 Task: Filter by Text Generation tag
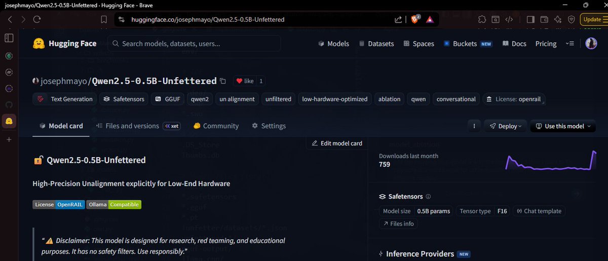coord(65,99)
